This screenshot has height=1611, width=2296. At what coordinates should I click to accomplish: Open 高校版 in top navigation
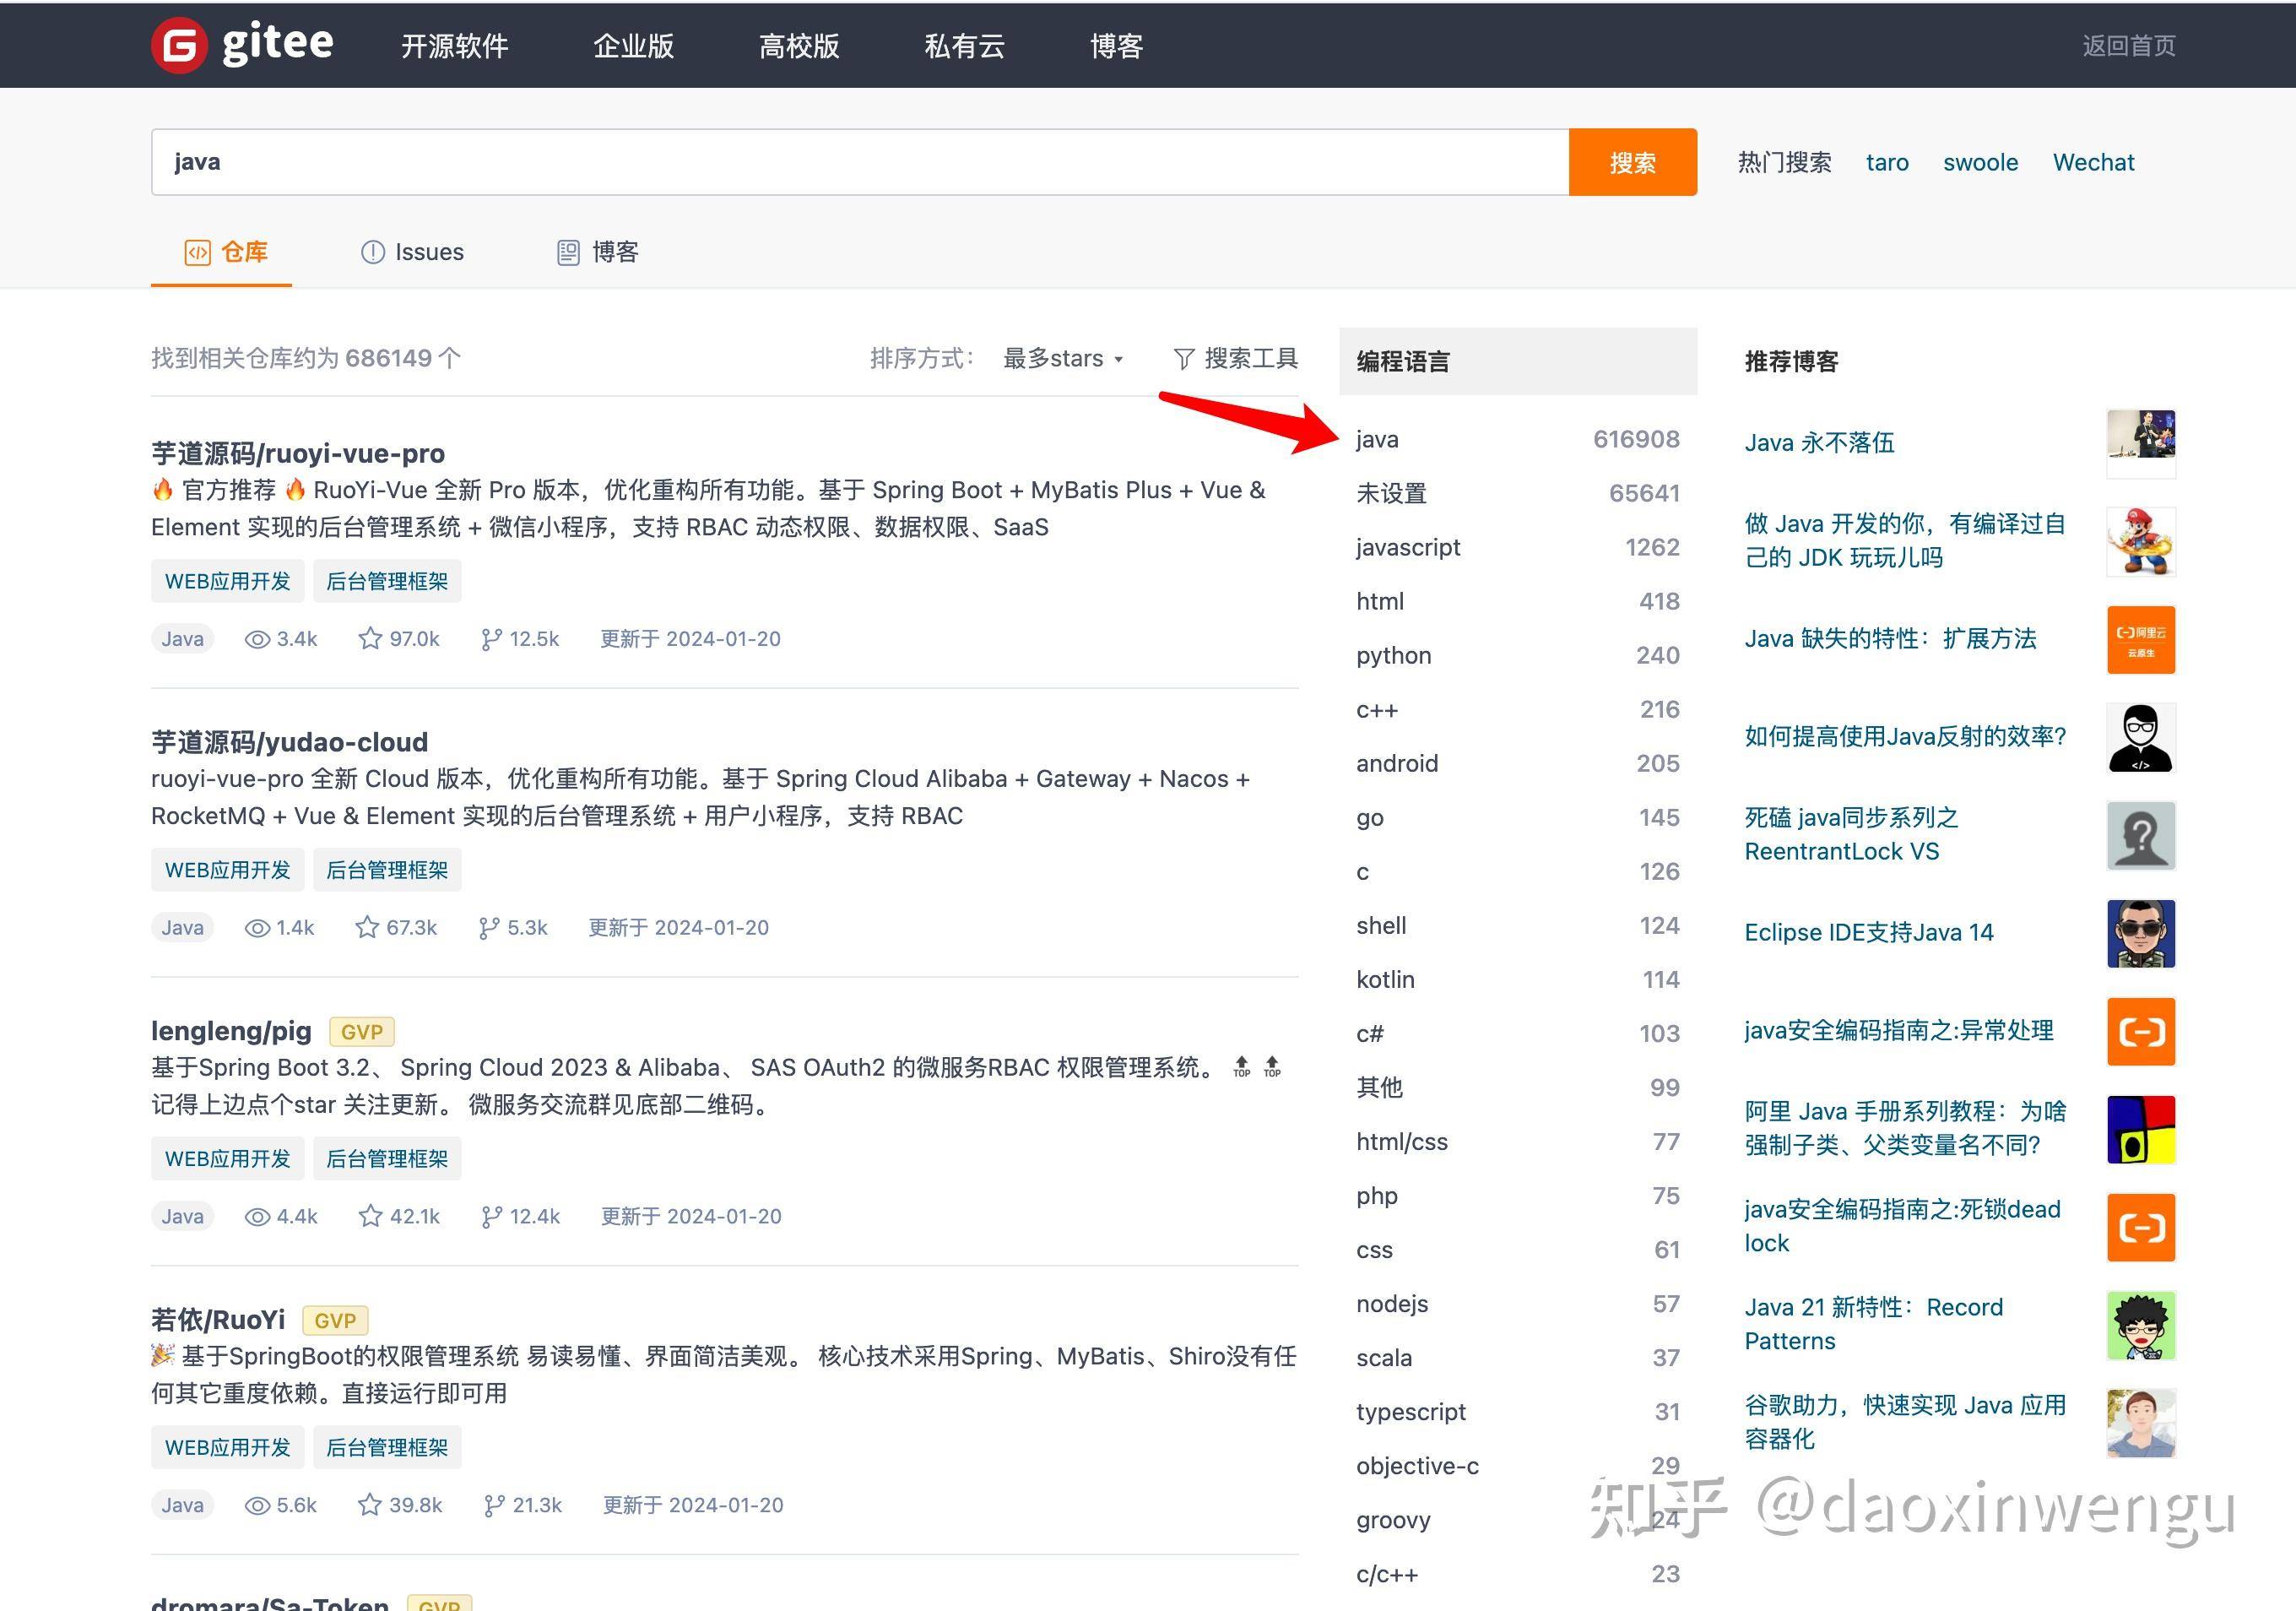point(799,46)
